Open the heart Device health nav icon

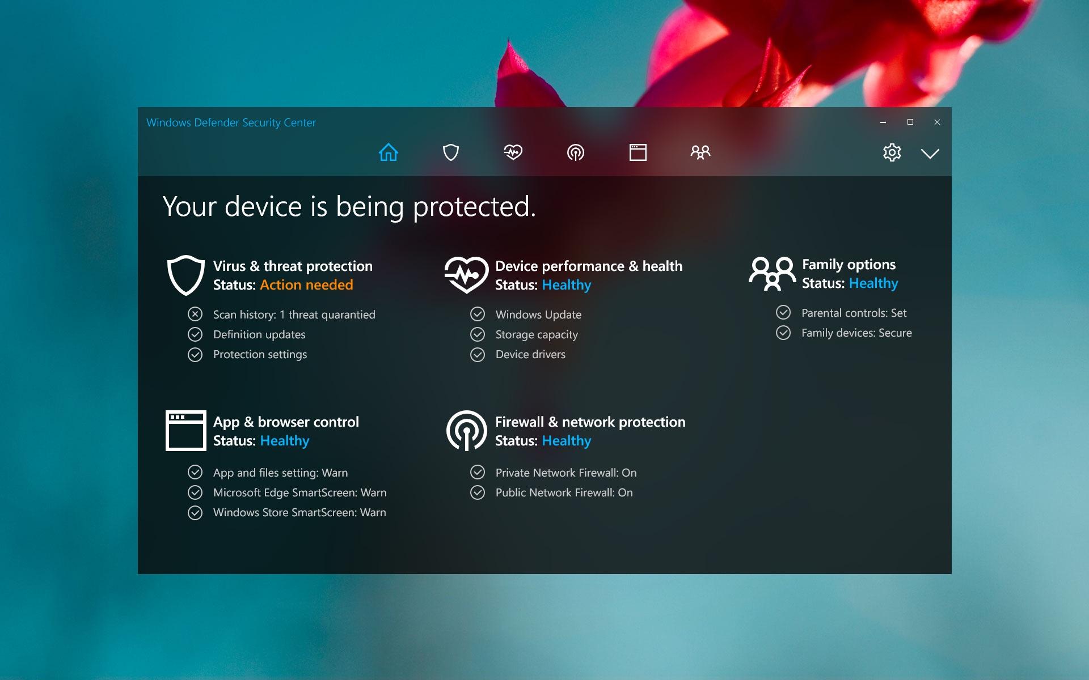tap(513, 152)
